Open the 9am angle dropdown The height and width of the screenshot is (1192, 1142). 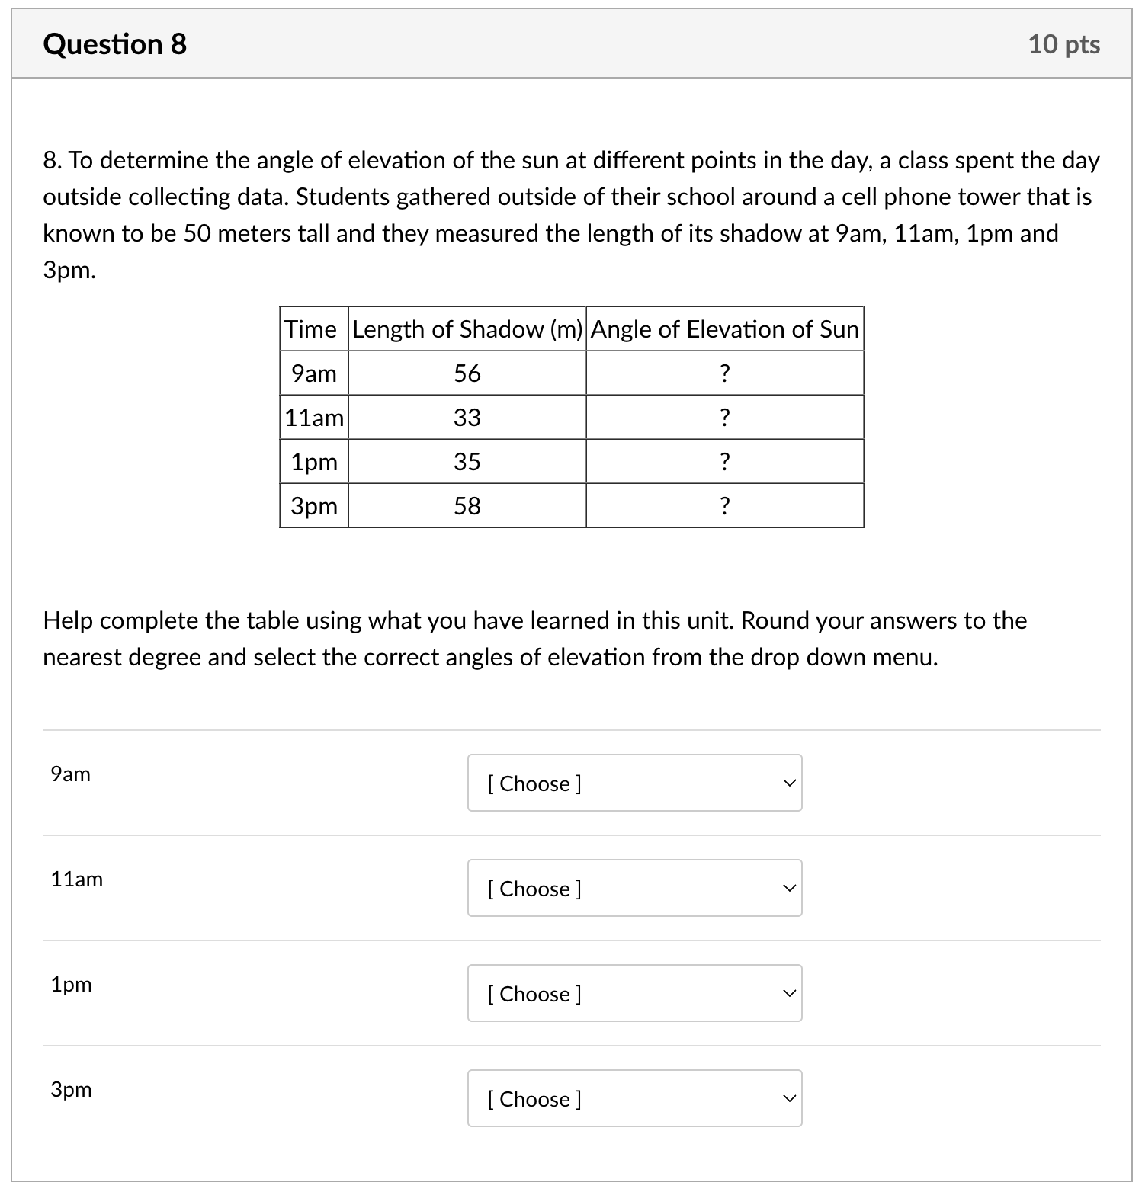pos(634,783)
